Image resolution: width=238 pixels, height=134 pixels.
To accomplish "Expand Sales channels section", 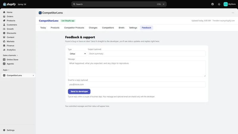I will click(10, 55).
